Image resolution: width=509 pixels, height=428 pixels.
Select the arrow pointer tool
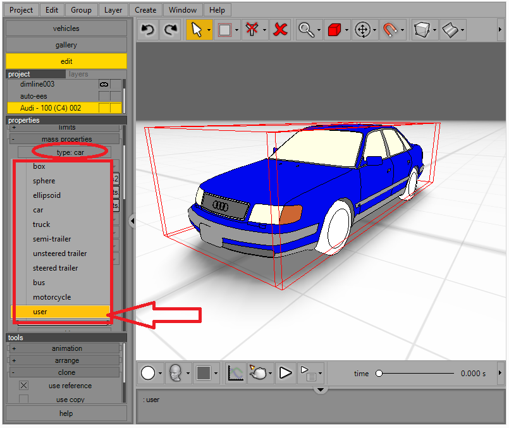[x=197, y=30]
